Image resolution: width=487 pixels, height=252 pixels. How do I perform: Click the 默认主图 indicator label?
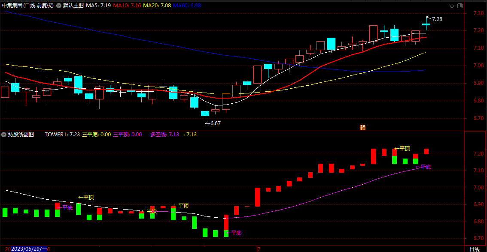tap(73, 6)
